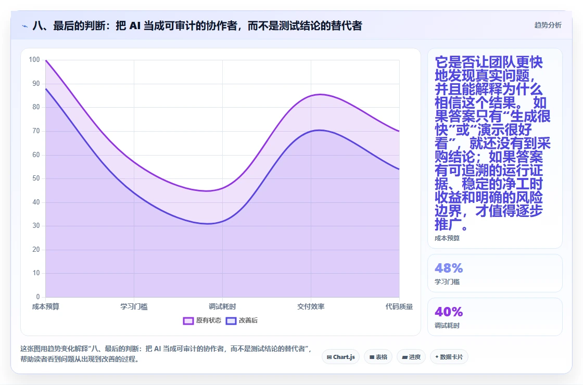Click the 50 y-axis tick label

36,178
